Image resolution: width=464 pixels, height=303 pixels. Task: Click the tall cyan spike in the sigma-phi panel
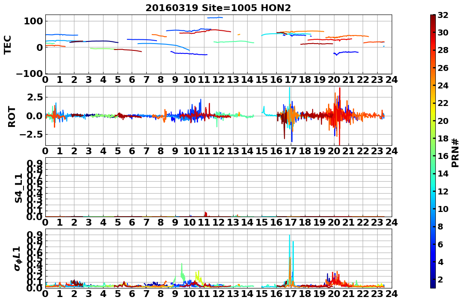[290, 257]
